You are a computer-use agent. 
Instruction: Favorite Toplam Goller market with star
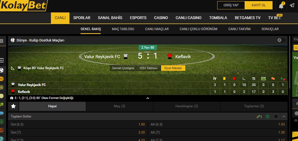(276, 116)
